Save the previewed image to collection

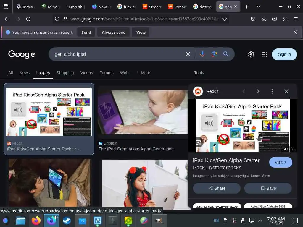point(268,188)
